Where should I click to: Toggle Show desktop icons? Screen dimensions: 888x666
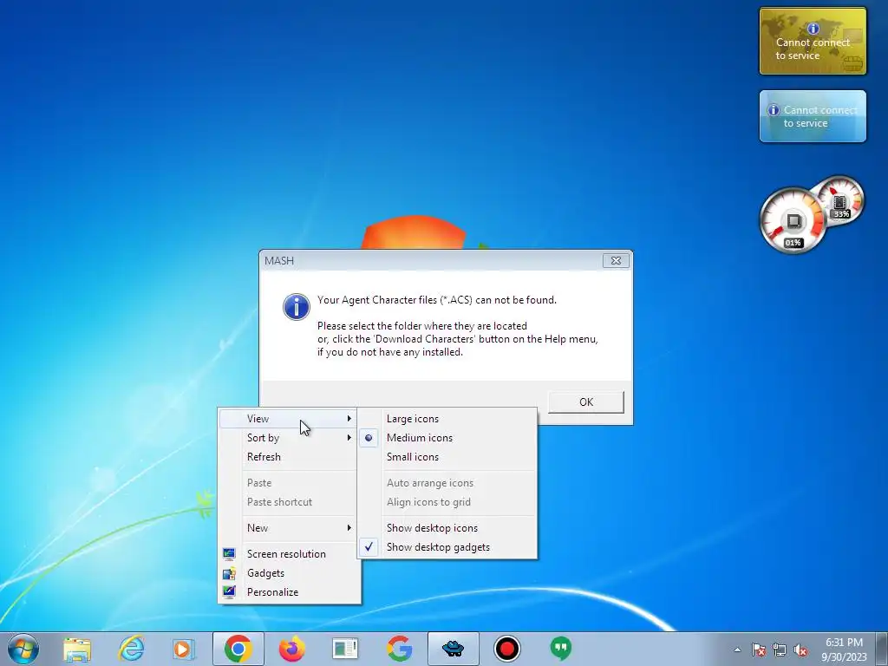pos(447,528)
